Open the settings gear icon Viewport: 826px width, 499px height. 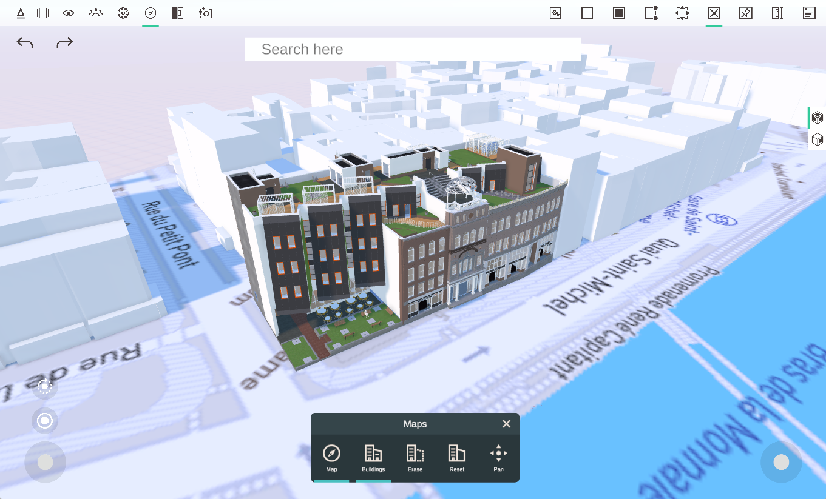pos(123,13)
